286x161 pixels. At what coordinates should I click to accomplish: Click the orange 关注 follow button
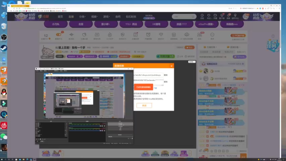(x=189, y=48)
